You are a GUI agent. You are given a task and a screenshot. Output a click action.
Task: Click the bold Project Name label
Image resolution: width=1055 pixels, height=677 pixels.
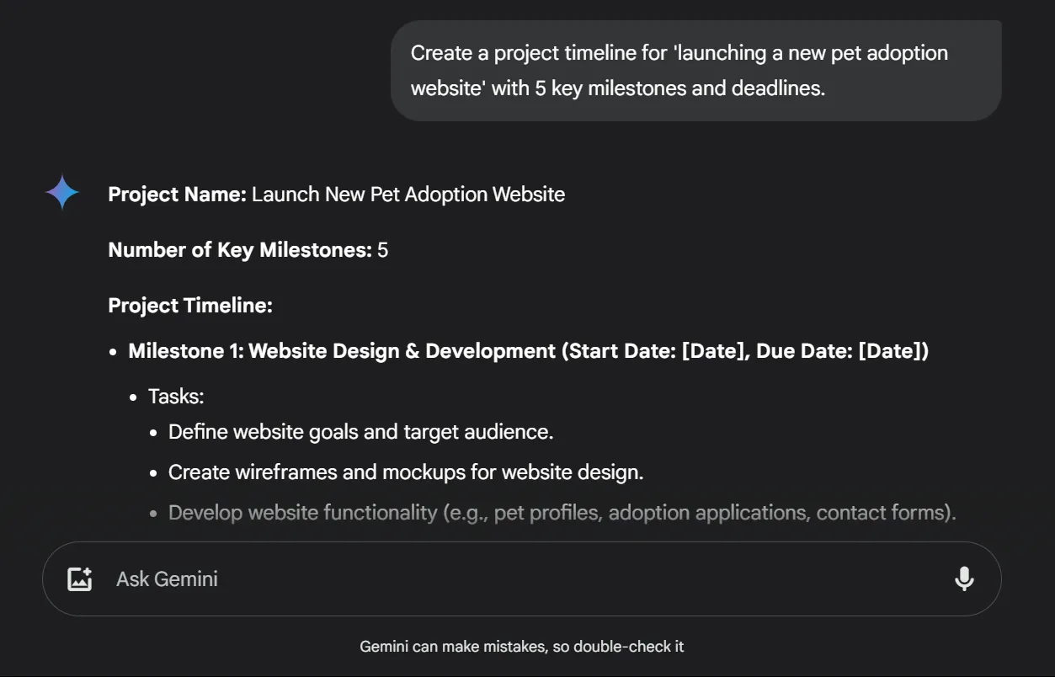(x=177, y=195)
